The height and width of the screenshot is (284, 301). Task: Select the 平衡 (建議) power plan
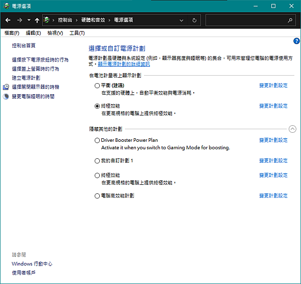click(97, 86)
